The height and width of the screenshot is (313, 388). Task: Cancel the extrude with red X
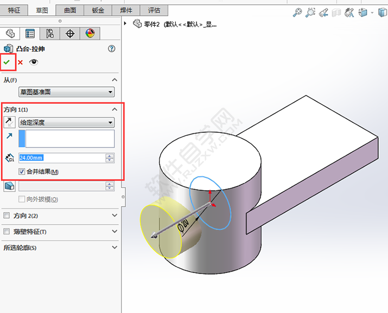20,62
